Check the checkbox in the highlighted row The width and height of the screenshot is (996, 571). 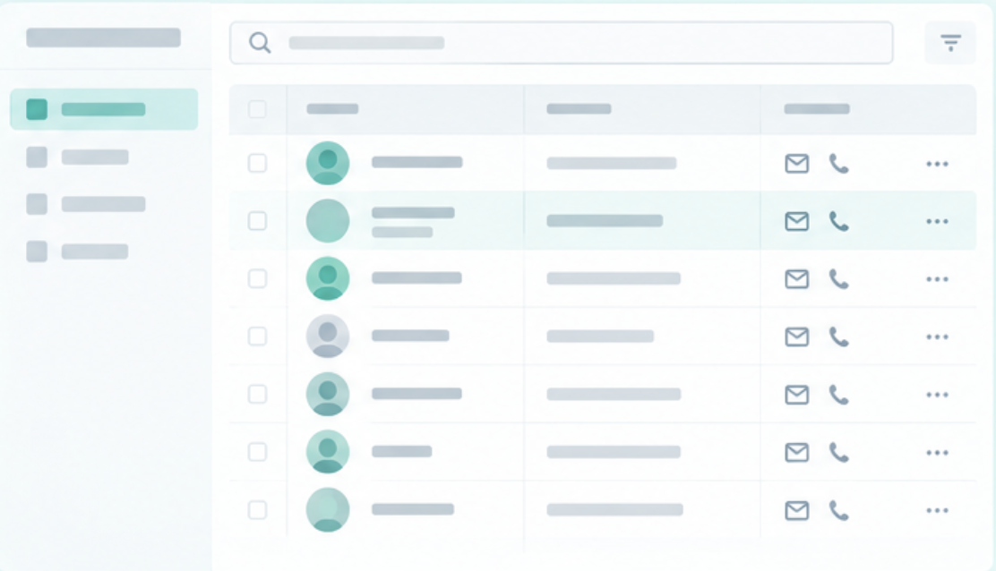coord(257,221)
